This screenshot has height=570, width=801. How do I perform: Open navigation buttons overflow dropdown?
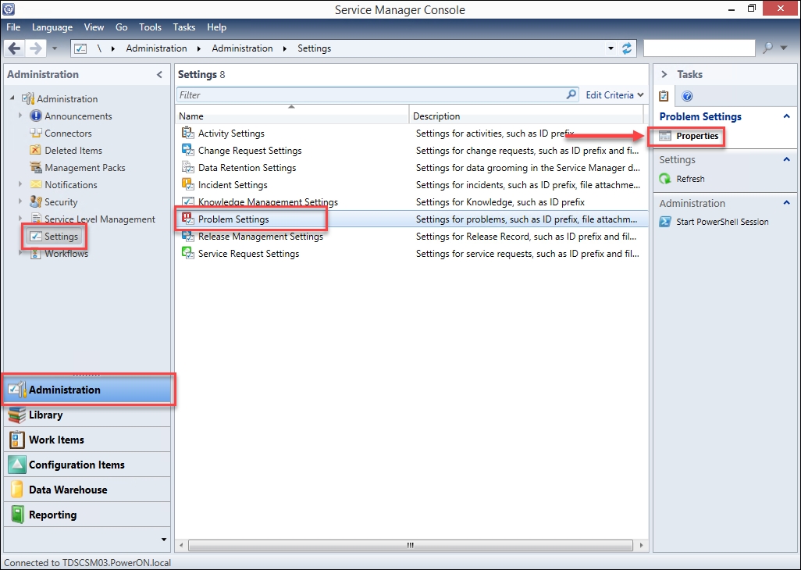click(163, 540)
